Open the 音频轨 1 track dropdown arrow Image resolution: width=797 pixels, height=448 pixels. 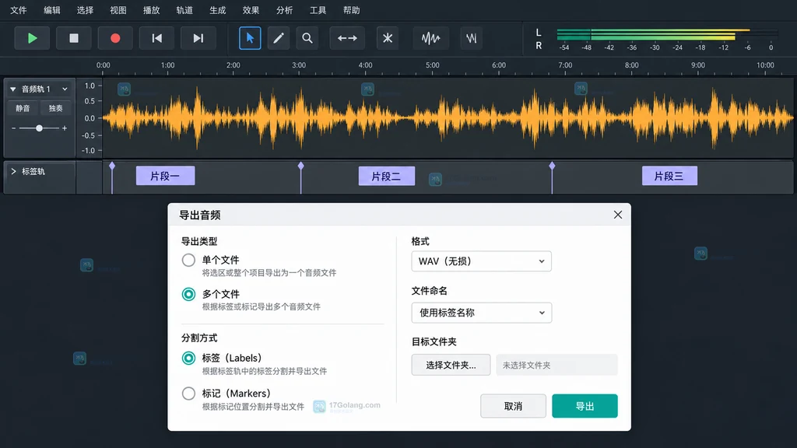[65, 89]
